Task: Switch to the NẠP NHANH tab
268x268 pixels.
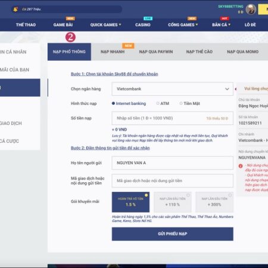Action: (113, 52)
